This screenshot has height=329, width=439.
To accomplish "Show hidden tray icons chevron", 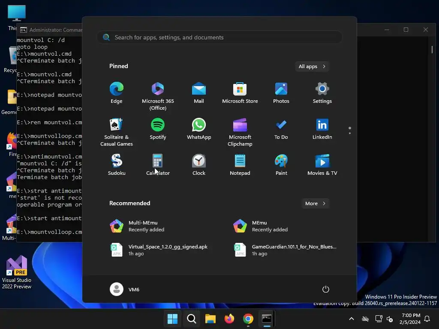I will click(x=352, y=319).
